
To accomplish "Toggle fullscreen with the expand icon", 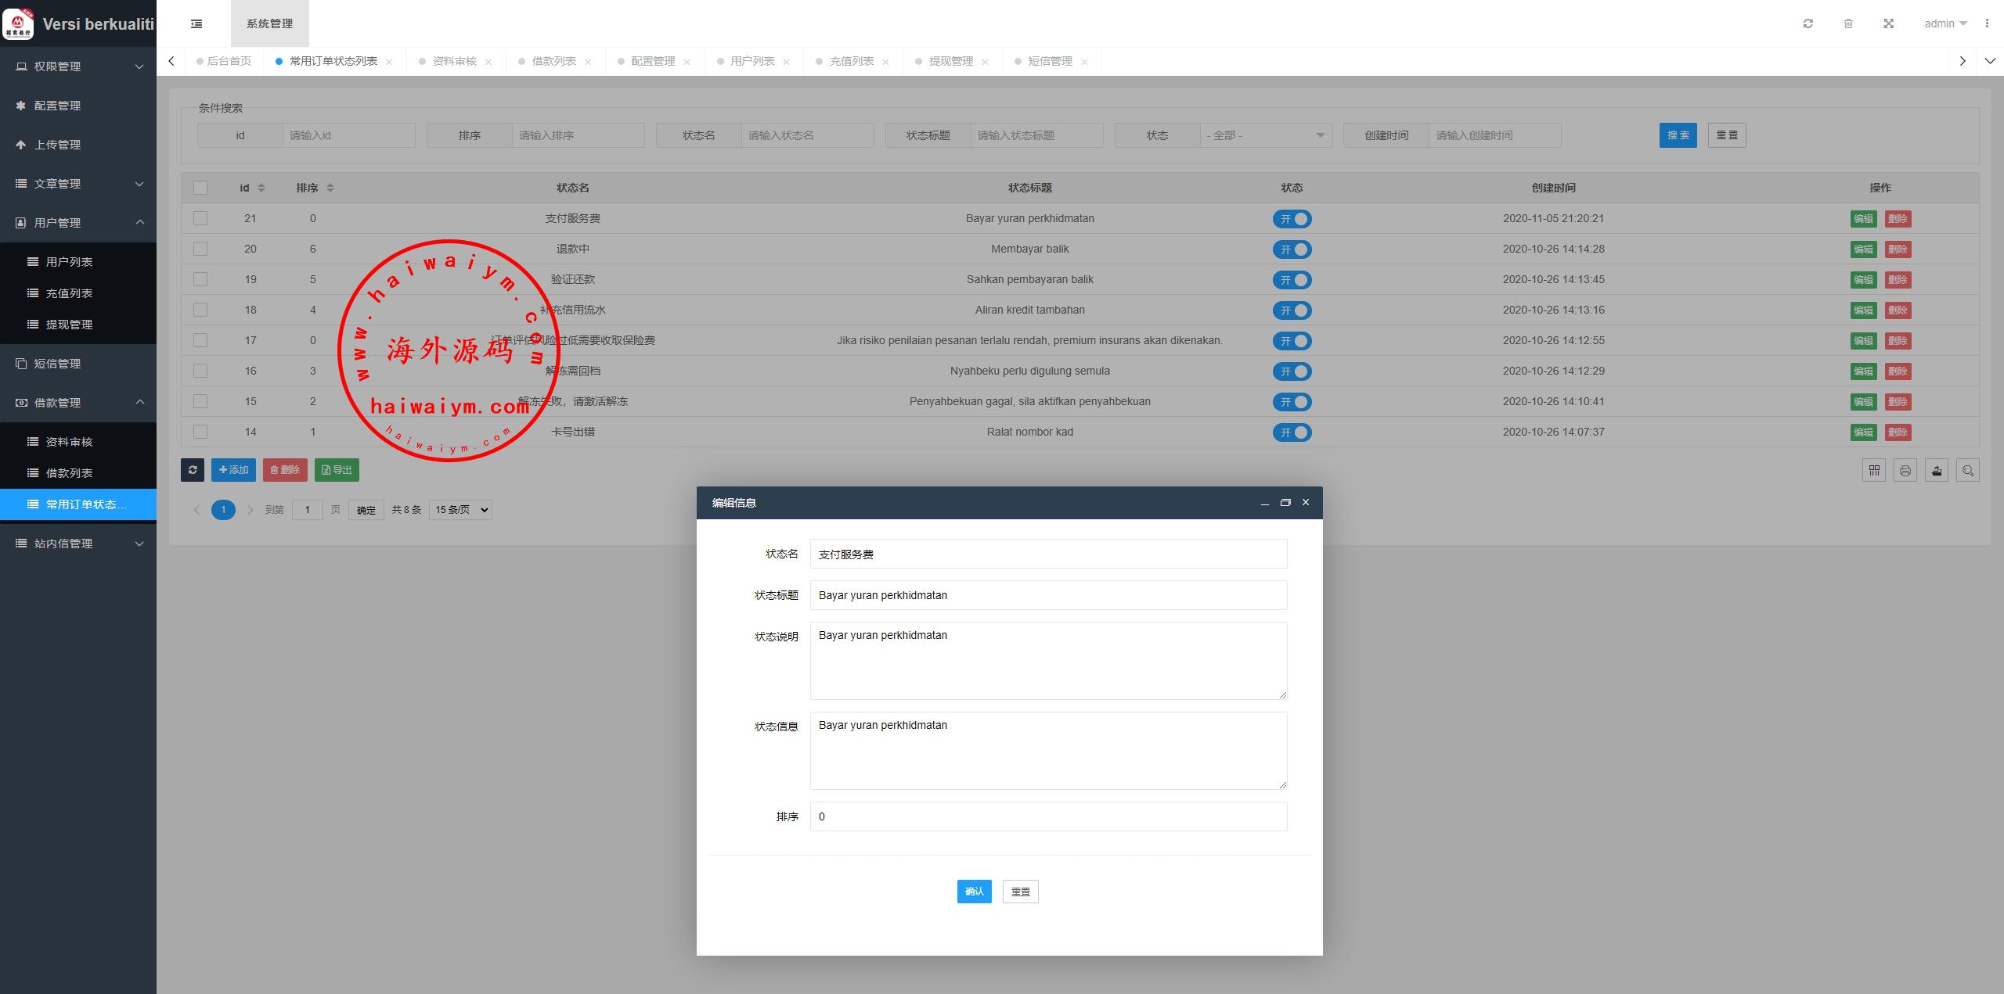I will [x=1888, y=23].
